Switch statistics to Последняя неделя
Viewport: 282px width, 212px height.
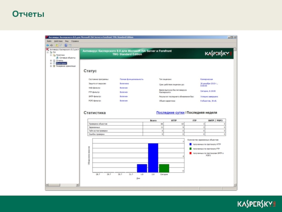pyautogui.click(x=202, y=113)
